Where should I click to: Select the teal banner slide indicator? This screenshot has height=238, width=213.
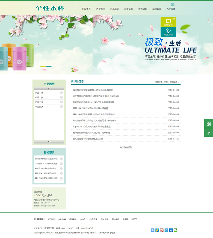pos(49,66)
